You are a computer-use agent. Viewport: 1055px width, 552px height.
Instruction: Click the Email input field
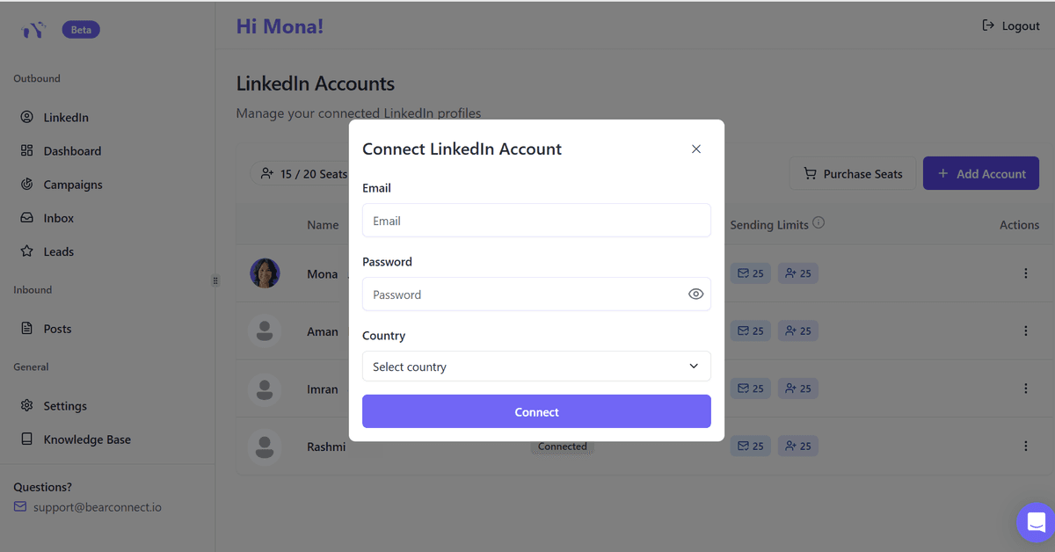click(x=536, y=220)
